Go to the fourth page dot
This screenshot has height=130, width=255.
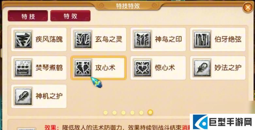click(x=132, y=112)
